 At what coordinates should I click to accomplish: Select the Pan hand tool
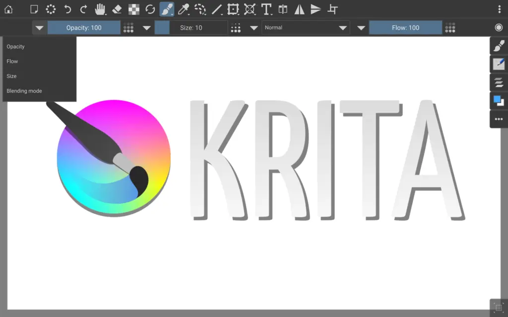click(x=100, y=9)
